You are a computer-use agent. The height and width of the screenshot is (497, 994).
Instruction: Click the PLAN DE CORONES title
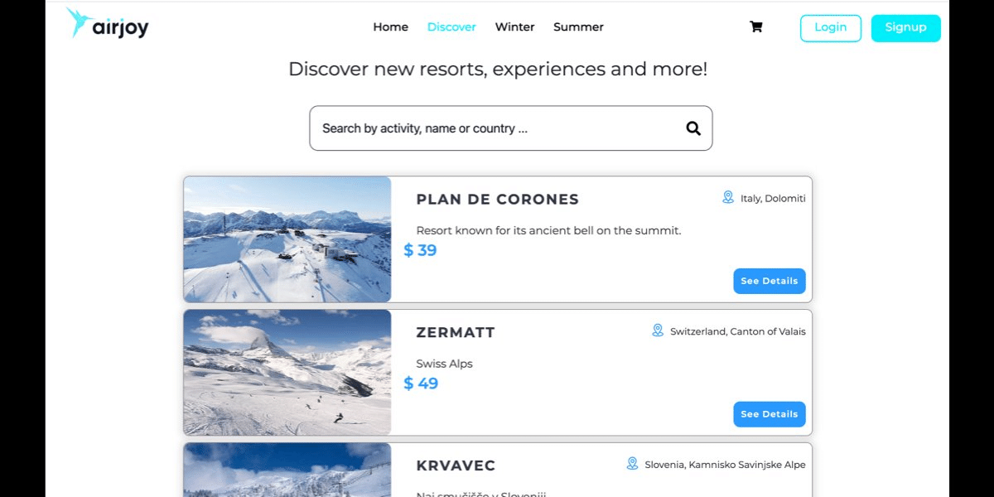click(497, 200)
